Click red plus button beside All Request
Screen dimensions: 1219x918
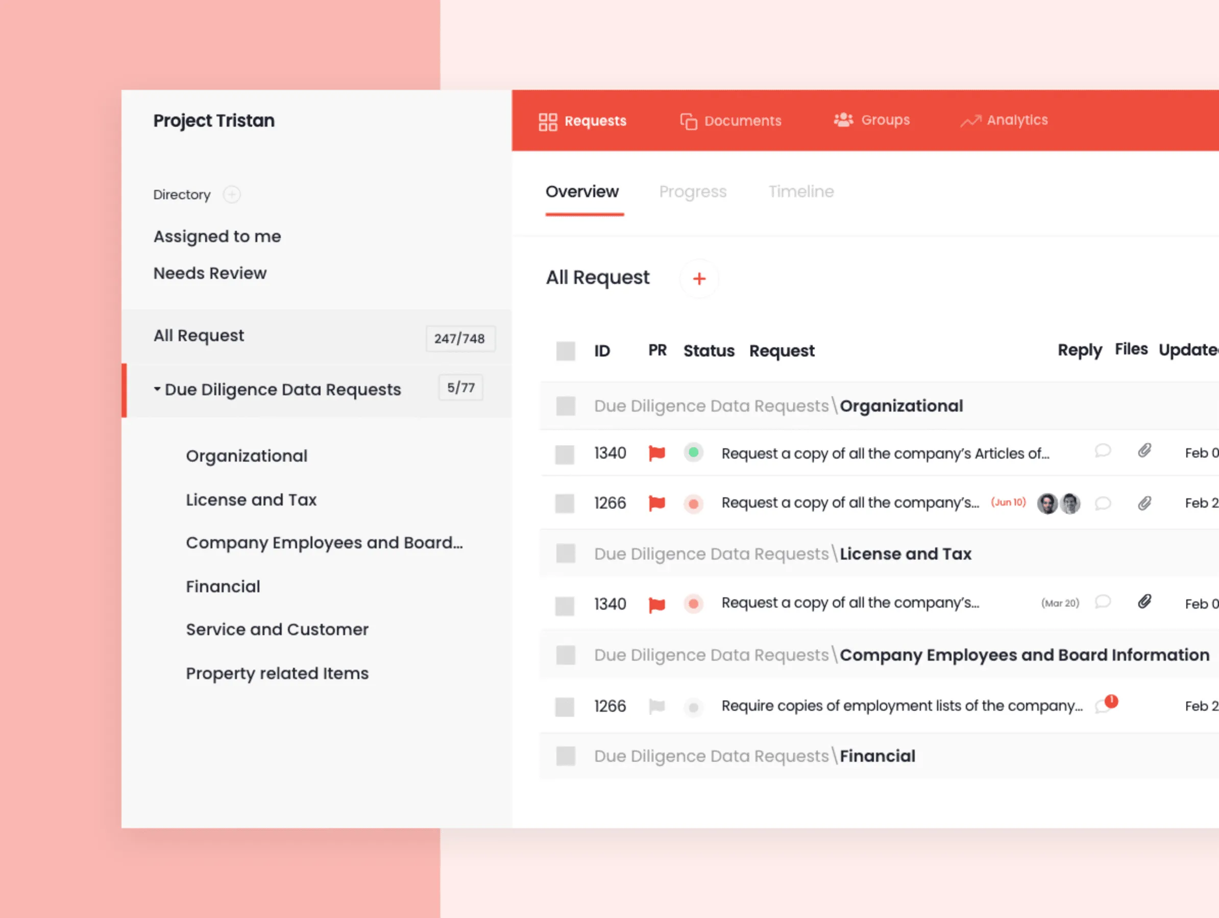click(x=699, y=279)
